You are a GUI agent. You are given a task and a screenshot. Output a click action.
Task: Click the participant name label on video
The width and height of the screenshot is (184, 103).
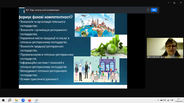(x=156, y=57)
